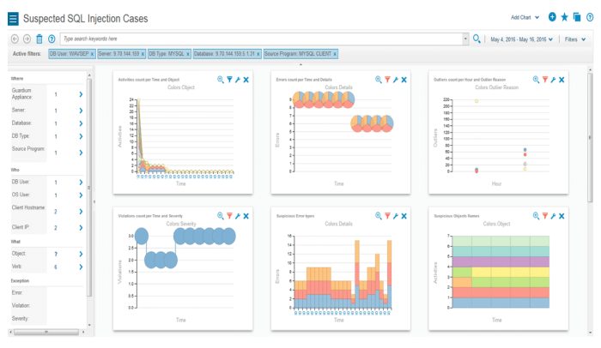Click the trash icon to clear search

39,39
